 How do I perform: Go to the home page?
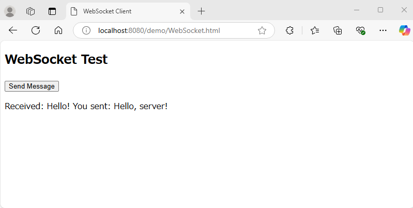(58, 30)
